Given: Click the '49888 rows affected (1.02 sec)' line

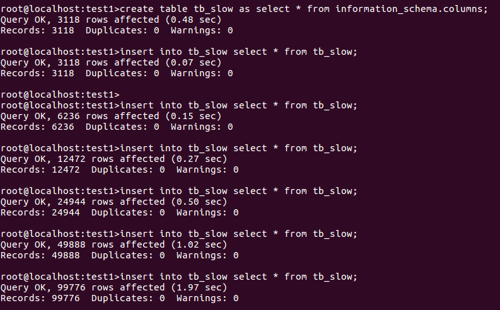Looking at the screenshot, I should pyautogui.click(x=114, y=244).
